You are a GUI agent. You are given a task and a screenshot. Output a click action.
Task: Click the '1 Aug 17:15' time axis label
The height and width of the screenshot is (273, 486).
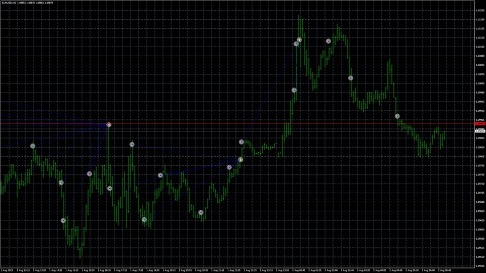click(x=120, y=270)
